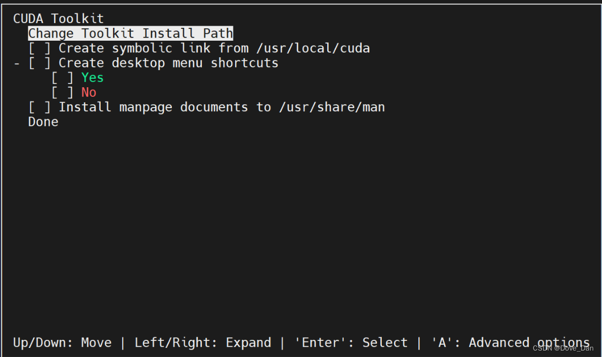Enable Install manpage documents checkbox
Viewport: 602px width, 357px height.
tap(41, 107)
